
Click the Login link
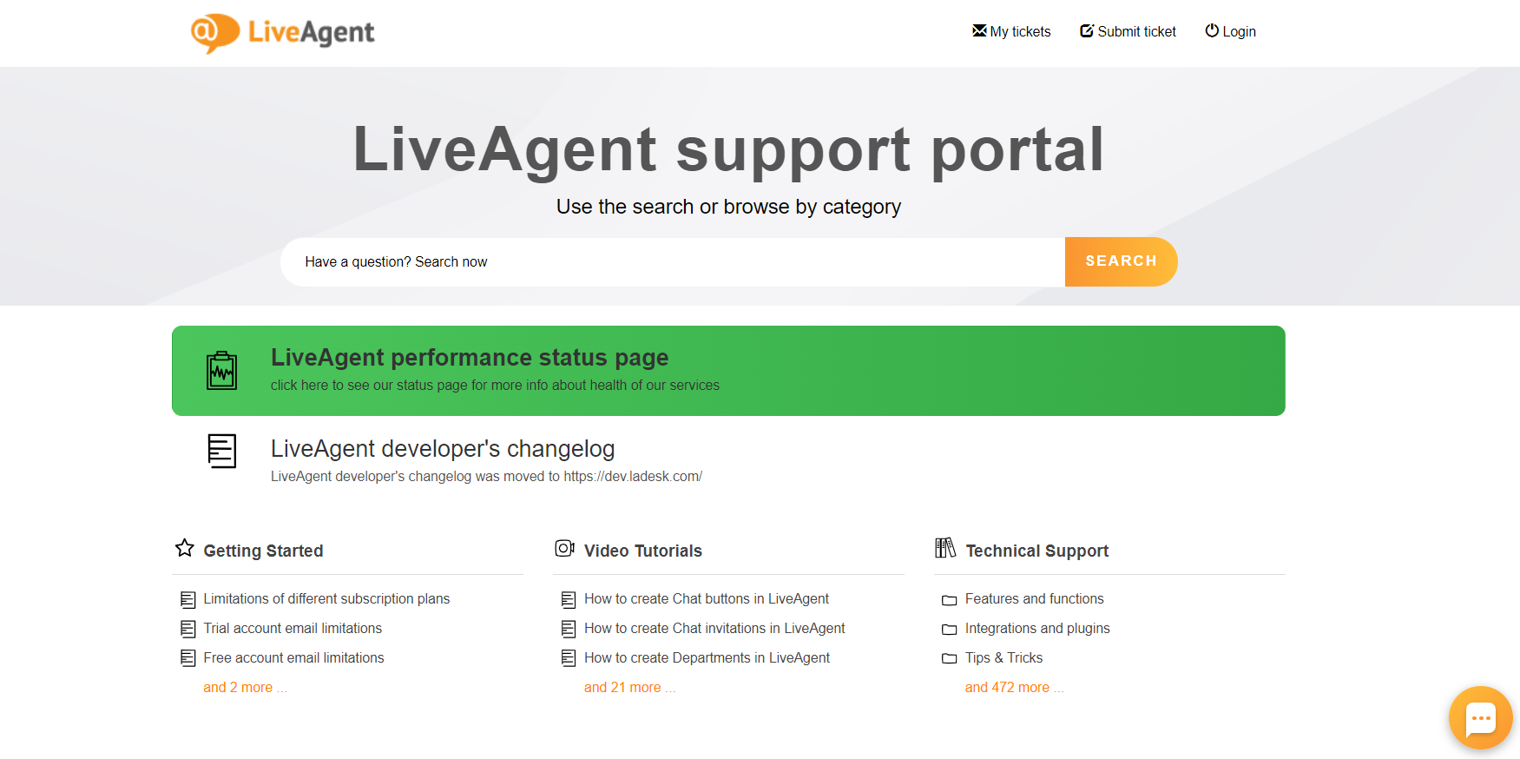coord(1230,31)
